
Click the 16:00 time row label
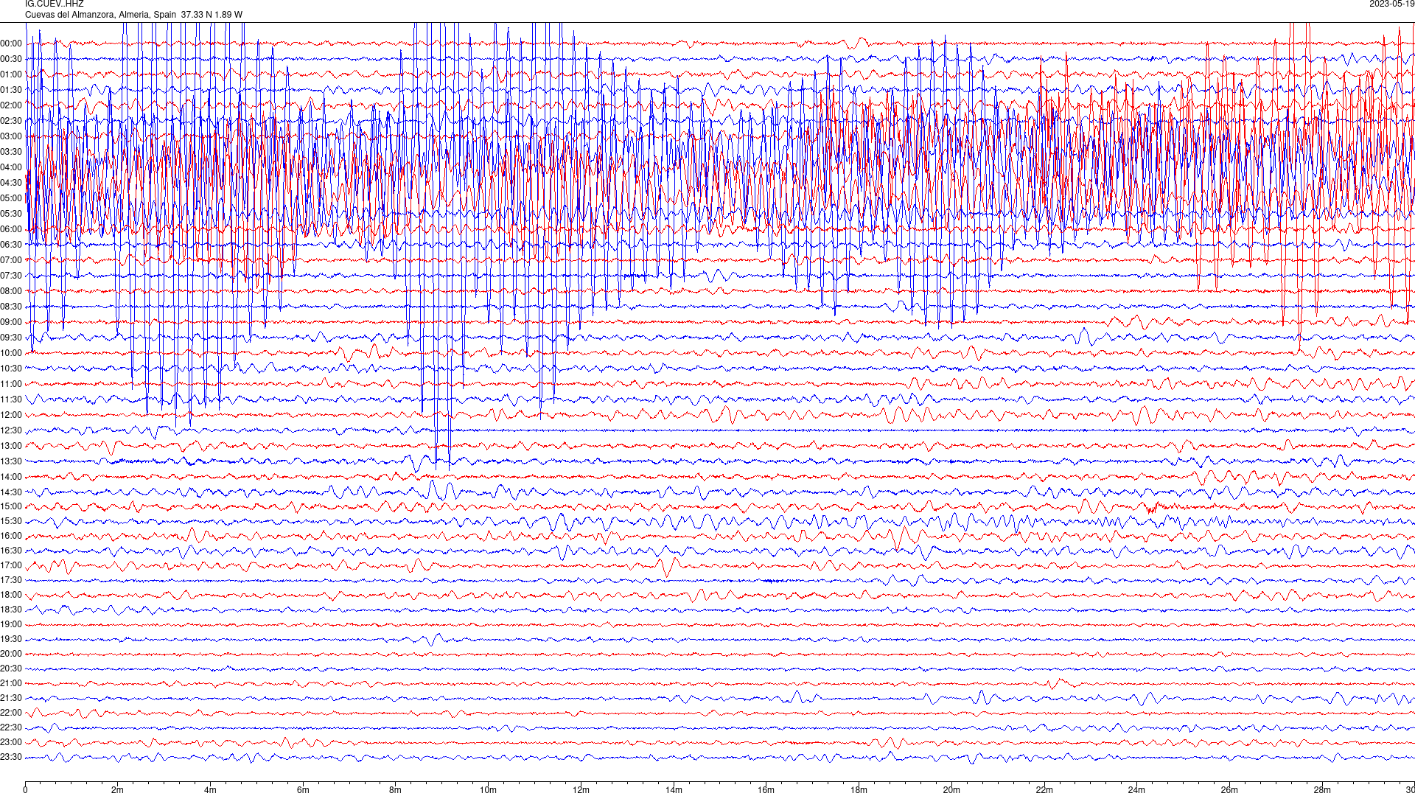tap(11, 537)
